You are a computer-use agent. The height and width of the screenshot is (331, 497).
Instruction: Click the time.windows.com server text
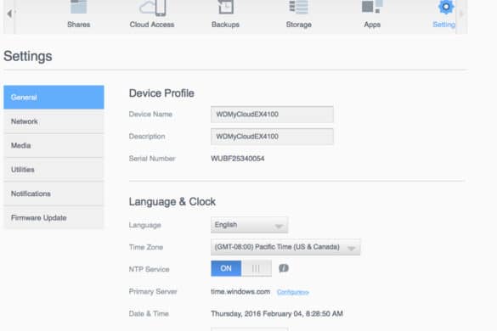[240, 291]
